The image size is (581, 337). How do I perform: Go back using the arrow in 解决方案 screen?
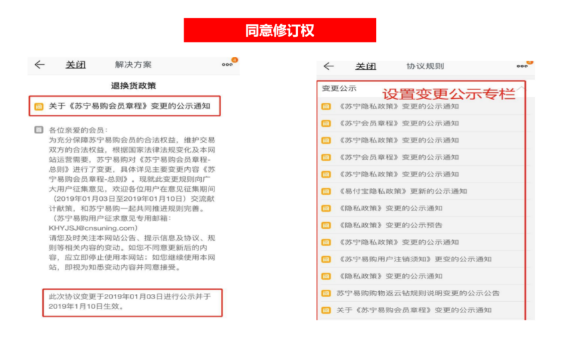tap(40, 64)
